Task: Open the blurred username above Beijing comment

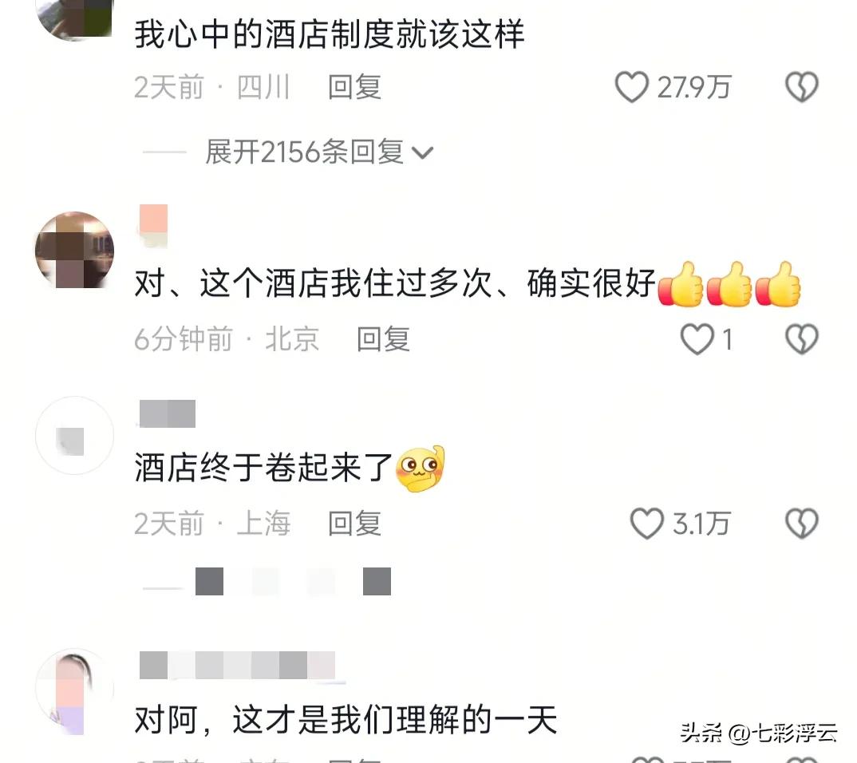Action: 153,226
